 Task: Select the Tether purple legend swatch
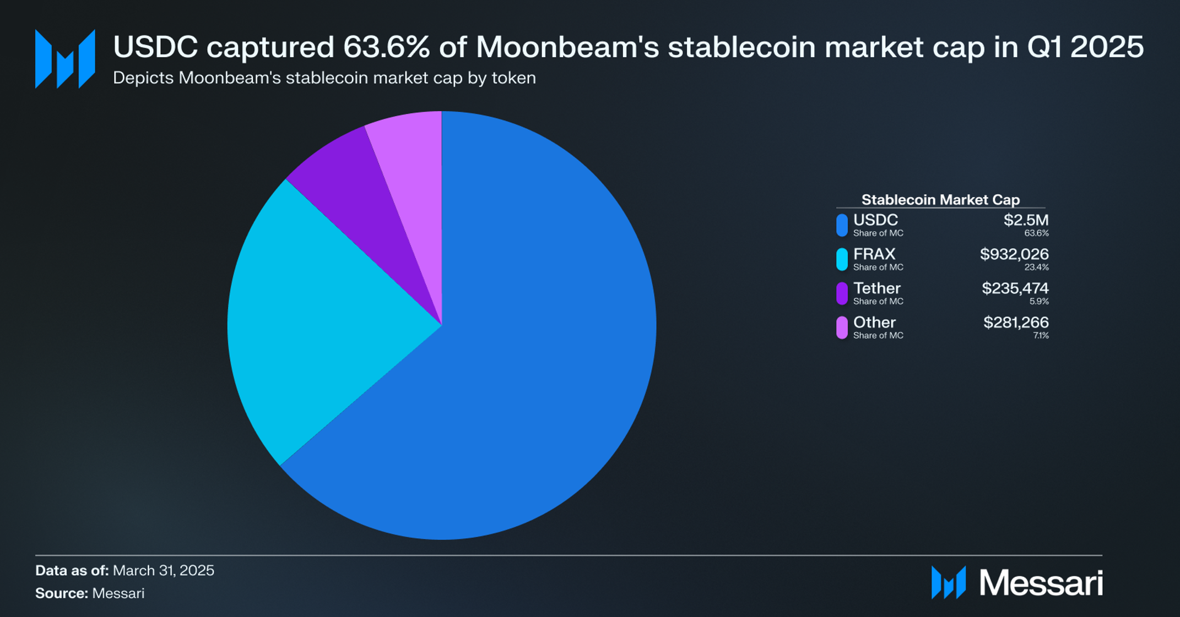[842, 293]
